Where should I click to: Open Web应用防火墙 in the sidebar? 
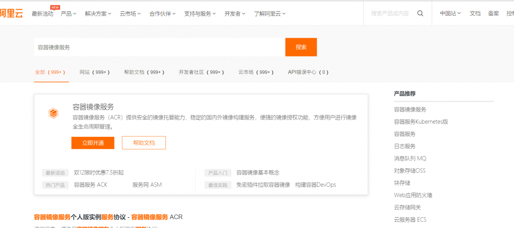pos(413,195)
